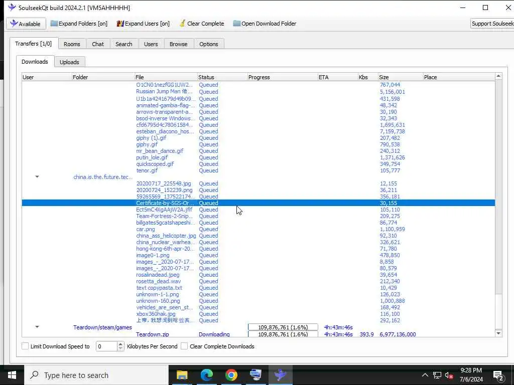The width and height of the screenshot is (514, 385).
Task: Click Teardown/steam/games folder progress bar
Action: pos(283,327)
